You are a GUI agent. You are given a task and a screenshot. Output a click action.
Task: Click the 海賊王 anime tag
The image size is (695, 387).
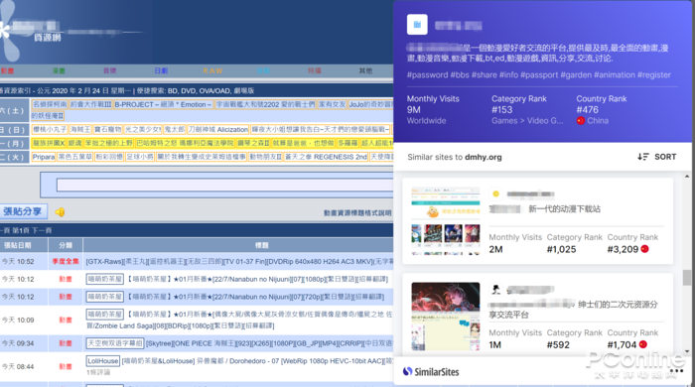pyautogui.click(x=80, y=129)
